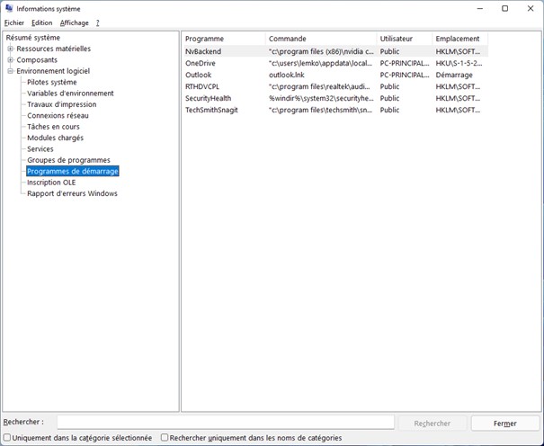The width and height of the screenshot is (544, 446).
Task: Select Ressources matérielles tree item
Action: point(53,49)
